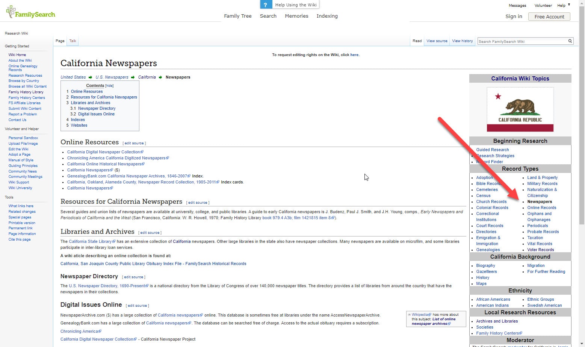
Task: Open Guided Research in Beginning Research
Action: [492, 150]
